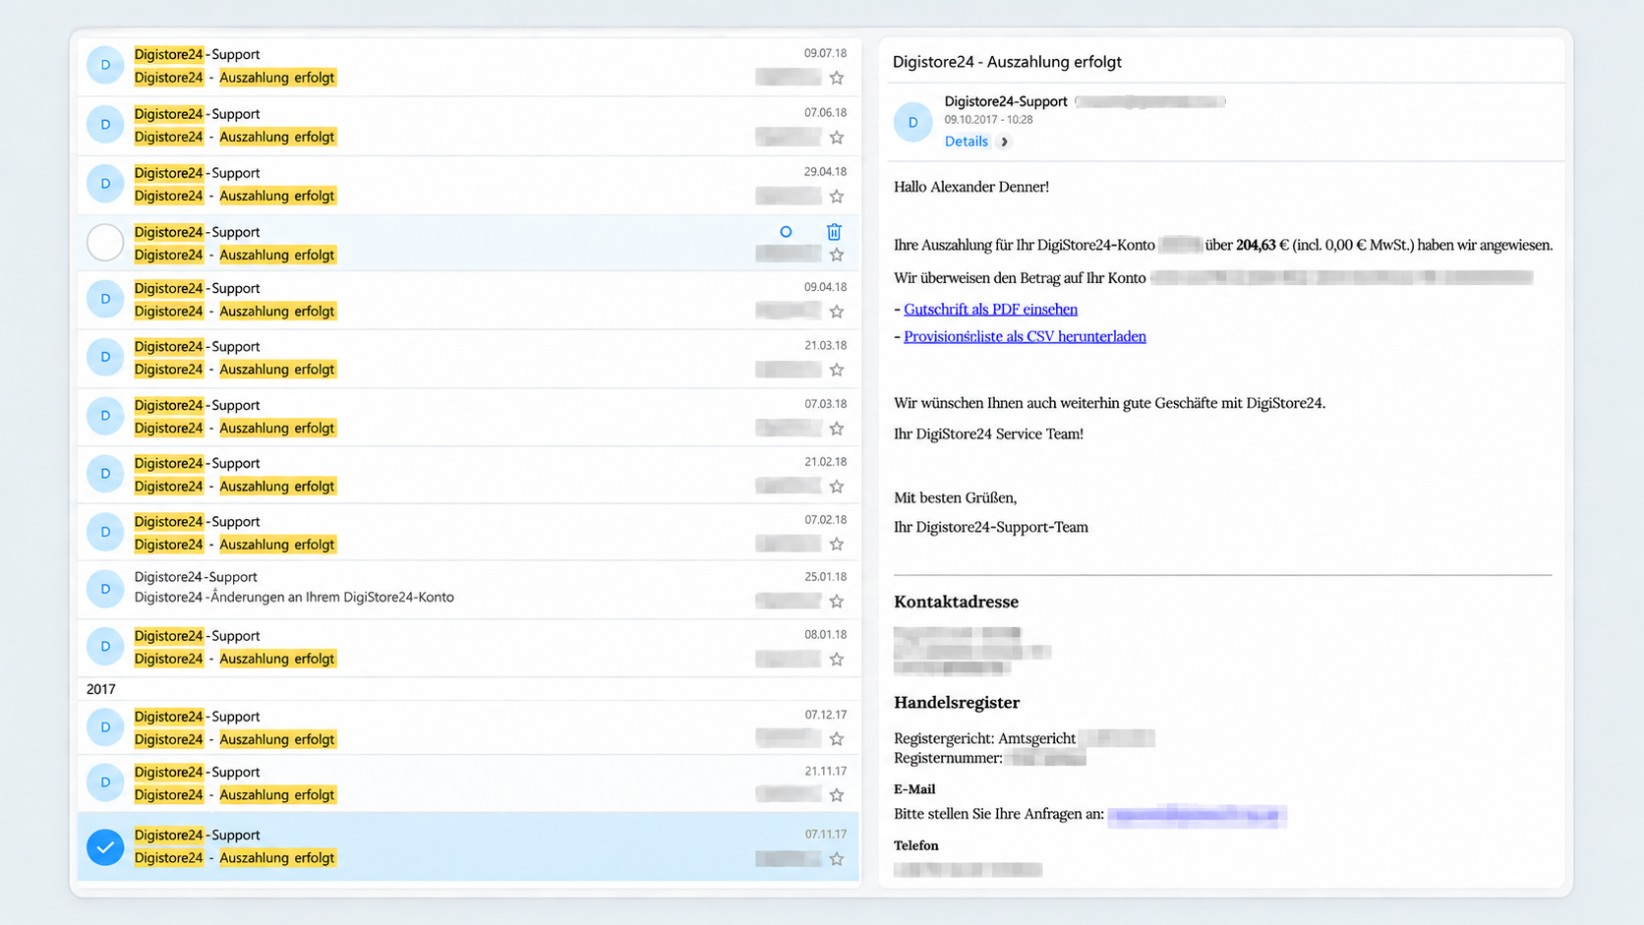The image size is (1644, 925).
Task: Star the email dated 07.12.17
Action: [837, 739]
